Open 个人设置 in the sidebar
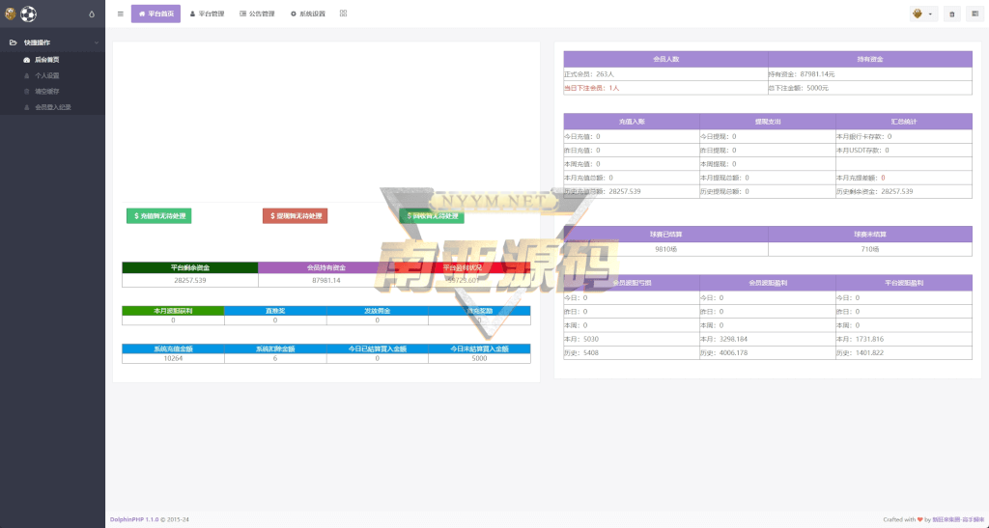This screenshot has width=989, height=528. (46, 75)
